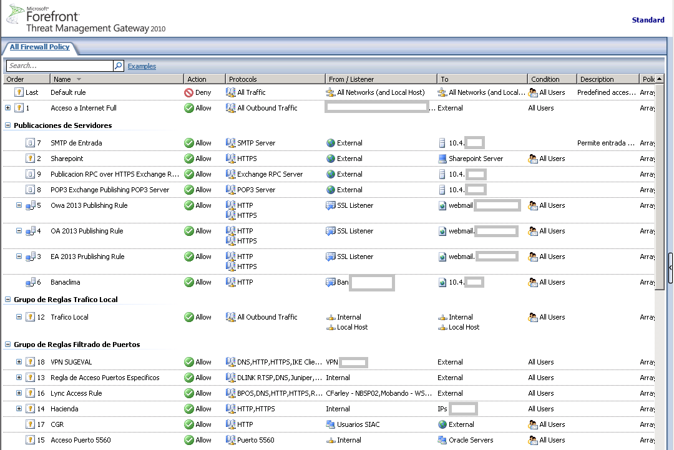Select the Regla de Acceso Puertos Especificos rule
Image resolution: width=674 pixels, height=450 pixels.
[x=105, y=378]
